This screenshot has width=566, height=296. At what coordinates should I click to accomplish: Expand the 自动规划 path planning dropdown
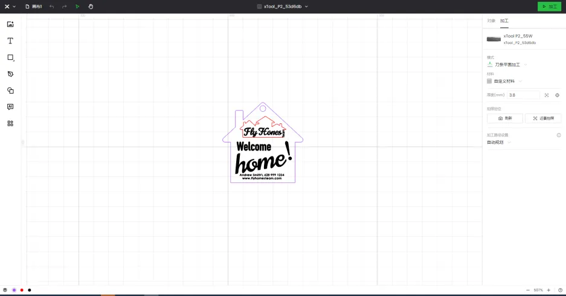click(499, 142)
